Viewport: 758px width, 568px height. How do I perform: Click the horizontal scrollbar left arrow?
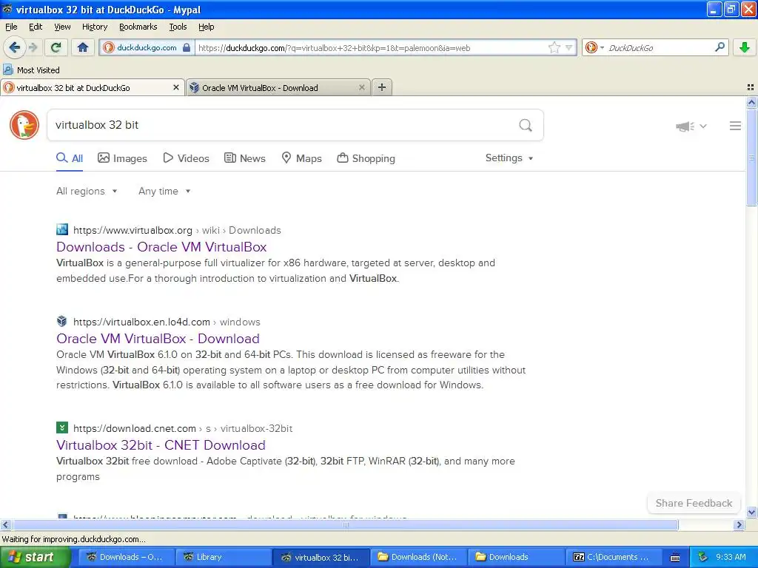pos(5,524)
